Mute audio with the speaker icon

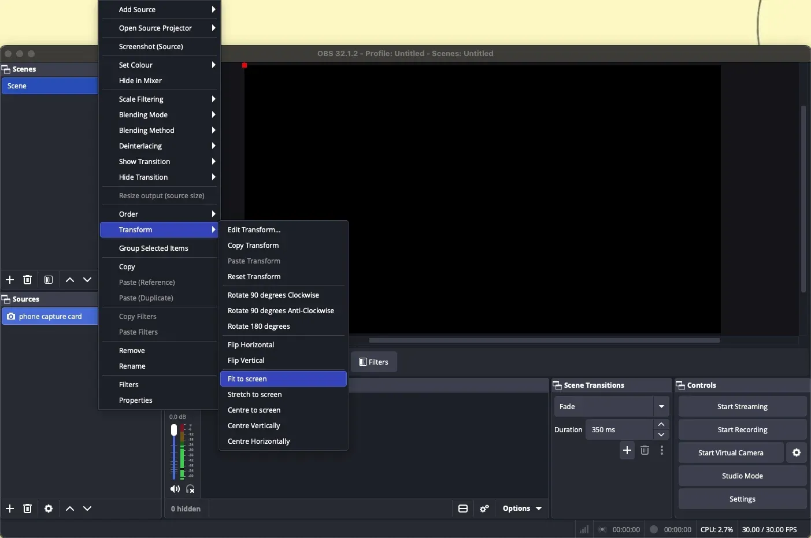click(x=175, y=490)
